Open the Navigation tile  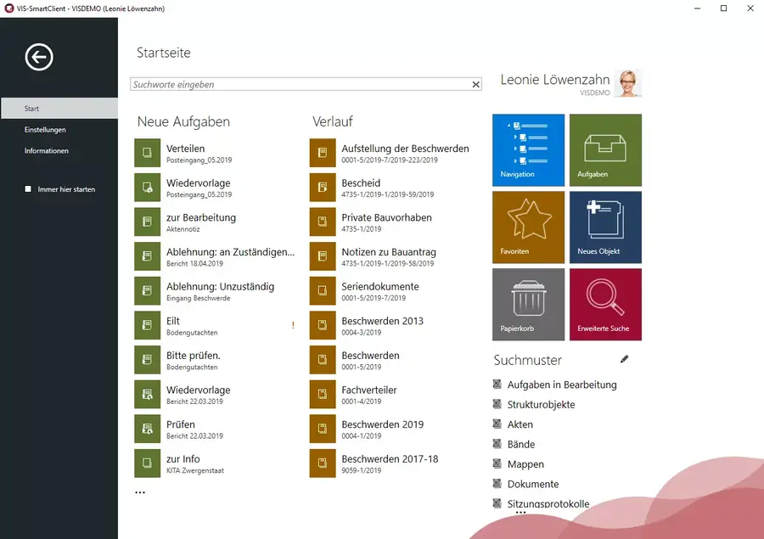(528, 149)
